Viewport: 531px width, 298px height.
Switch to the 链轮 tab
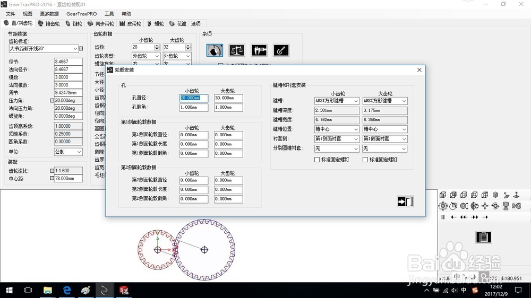tap(74, 23)
